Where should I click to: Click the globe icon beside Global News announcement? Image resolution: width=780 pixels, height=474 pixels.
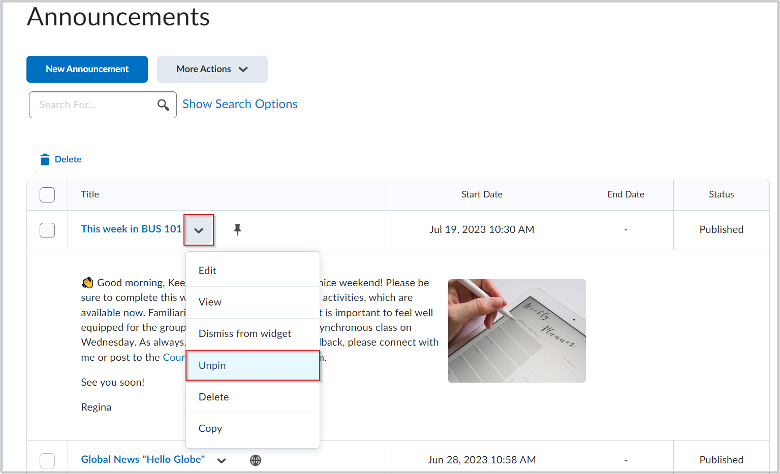[x=256, y=460]
